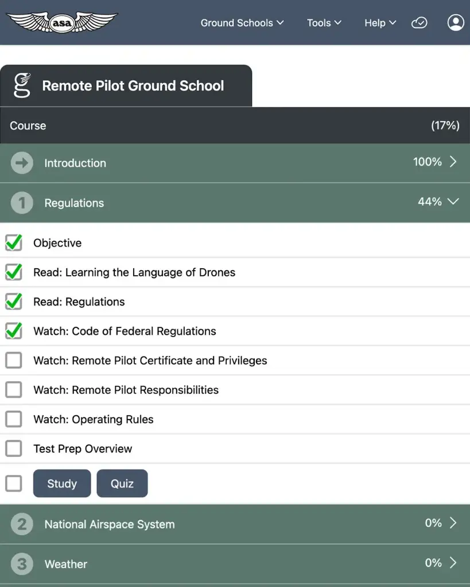Check the Watch: Operating Rules checkbox
The height and width of the screenshot is (587, 470).
(13, 420)
